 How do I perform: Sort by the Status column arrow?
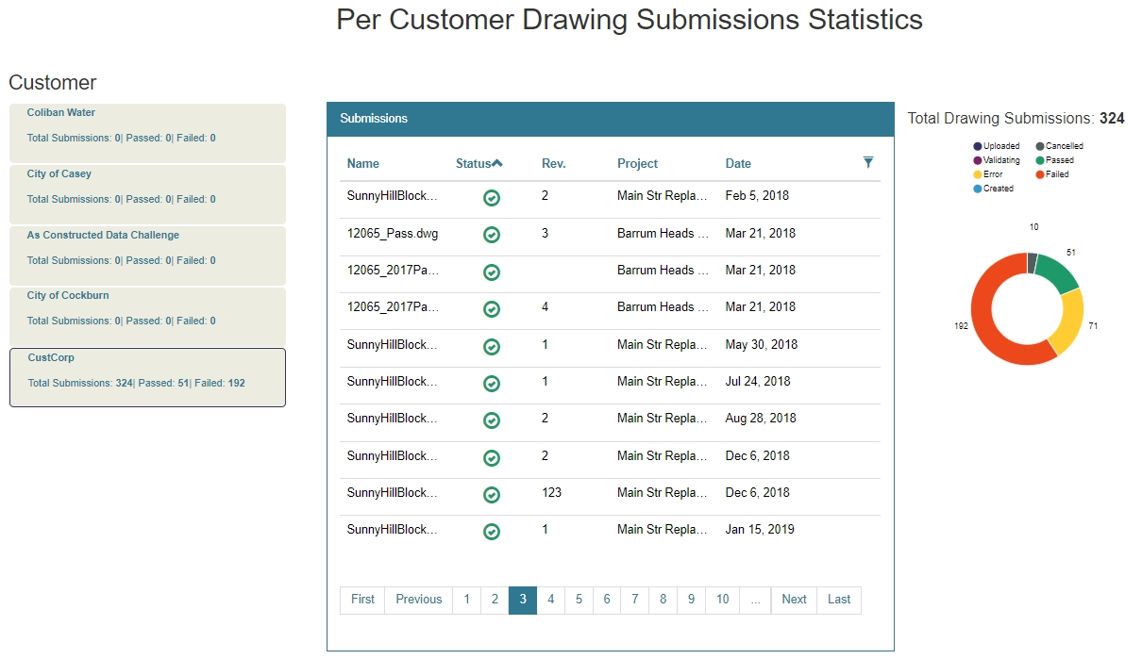[x=497, y=163]
